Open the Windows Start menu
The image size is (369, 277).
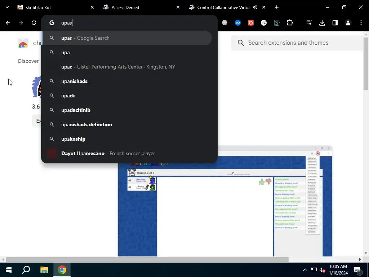click(9, 270)
